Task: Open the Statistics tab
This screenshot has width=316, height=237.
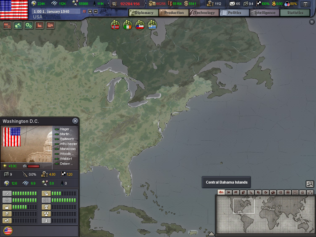Action: (x=295, y=13)
